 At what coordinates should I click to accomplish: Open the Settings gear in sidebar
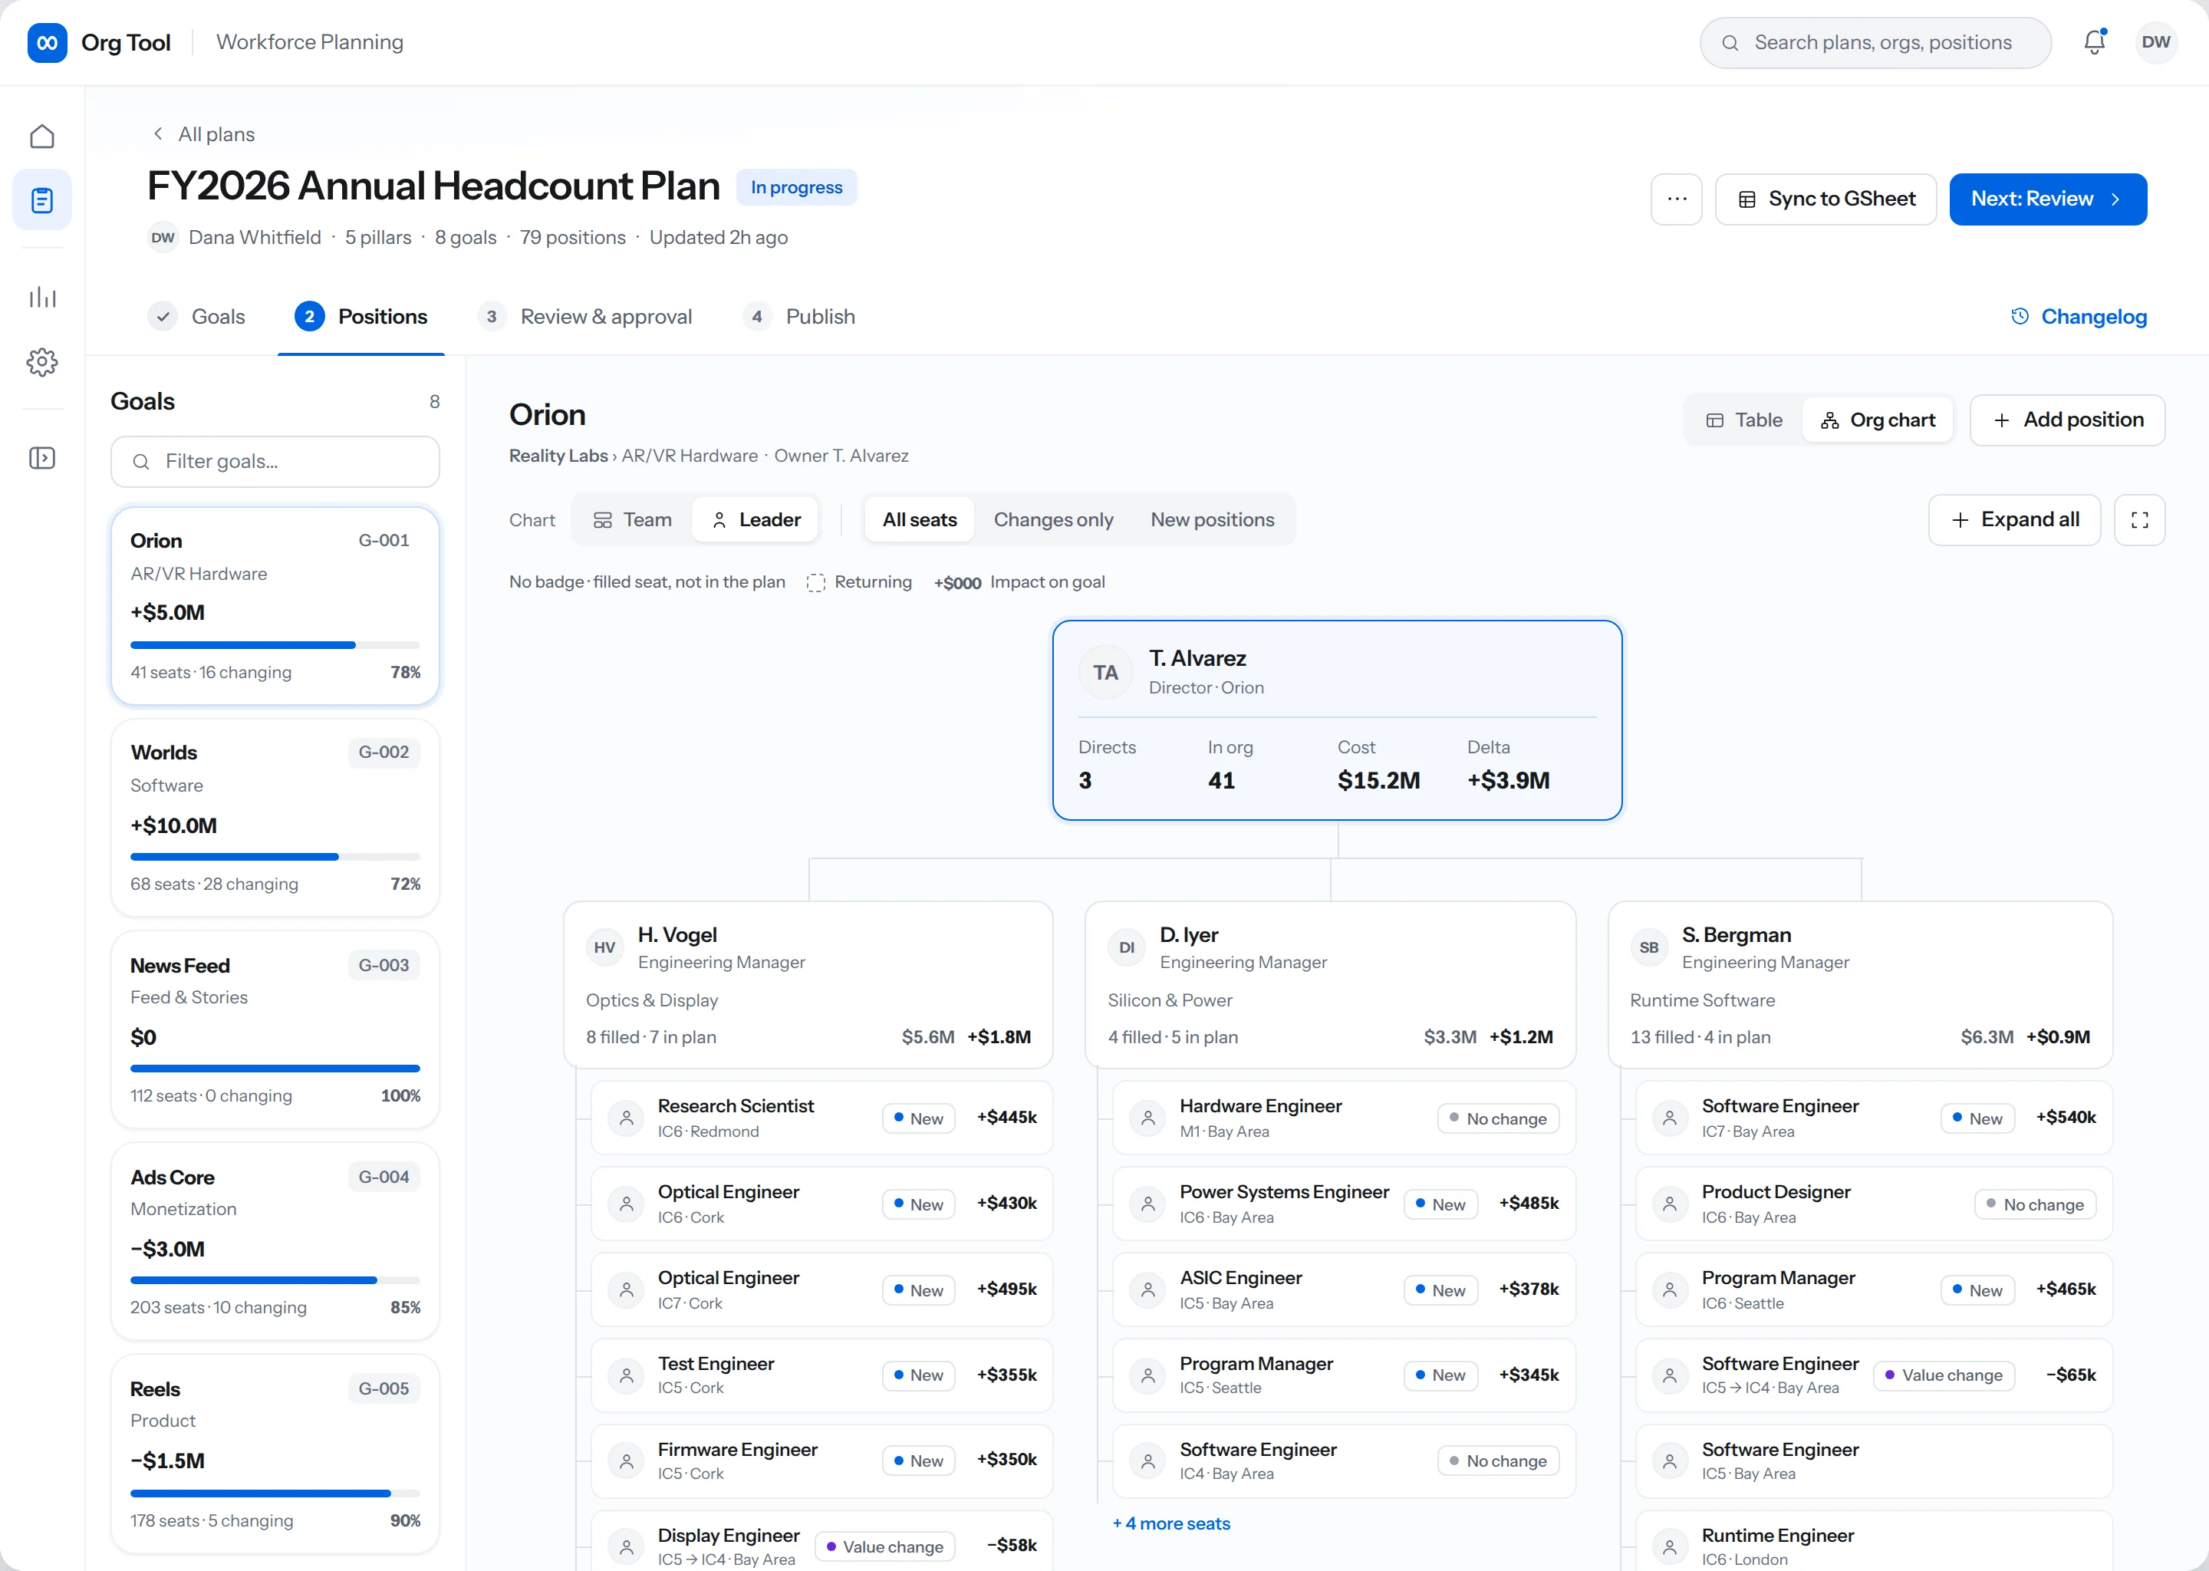[x=41, y=362]
